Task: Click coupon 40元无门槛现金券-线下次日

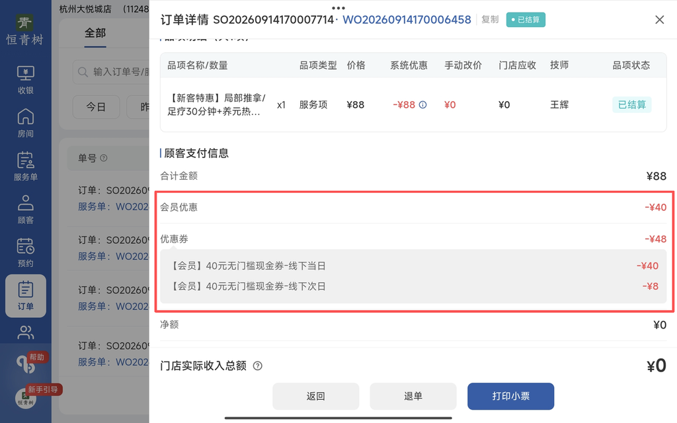Action: 248,286
